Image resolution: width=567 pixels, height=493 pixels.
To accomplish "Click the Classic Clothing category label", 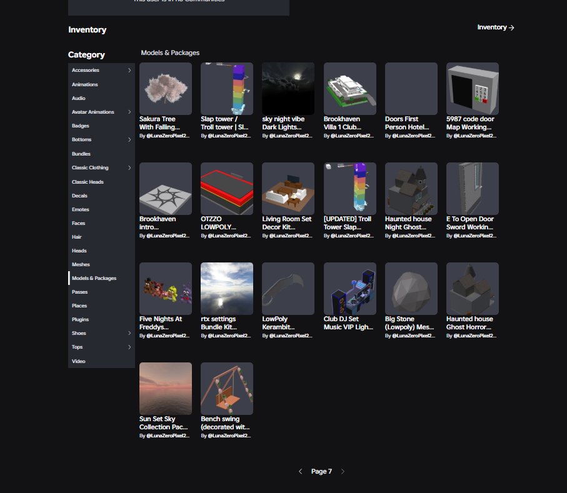I will click(90, 167).
